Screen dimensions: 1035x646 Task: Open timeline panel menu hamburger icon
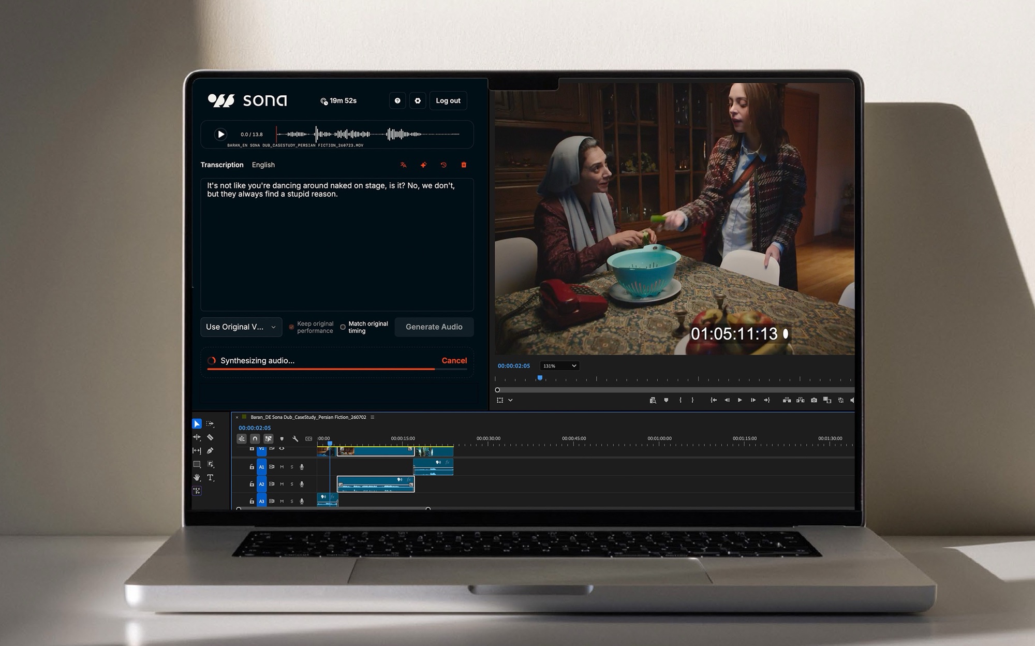[x=372, y=417]
